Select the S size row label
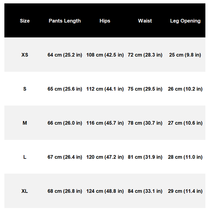 pos(25,89)
